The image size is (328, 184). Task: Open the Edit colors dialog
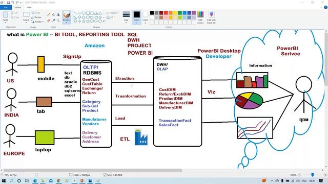(200, 17)
